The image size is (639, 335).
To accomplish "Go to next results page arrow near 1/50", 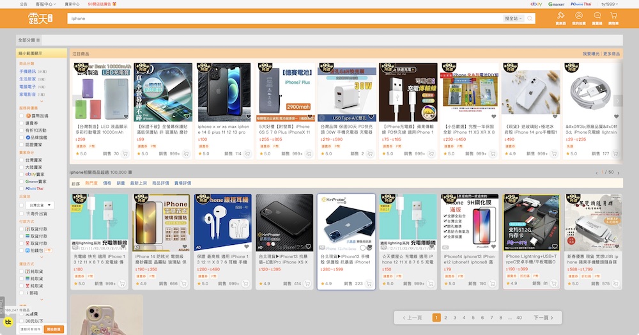I will point(618,173).
